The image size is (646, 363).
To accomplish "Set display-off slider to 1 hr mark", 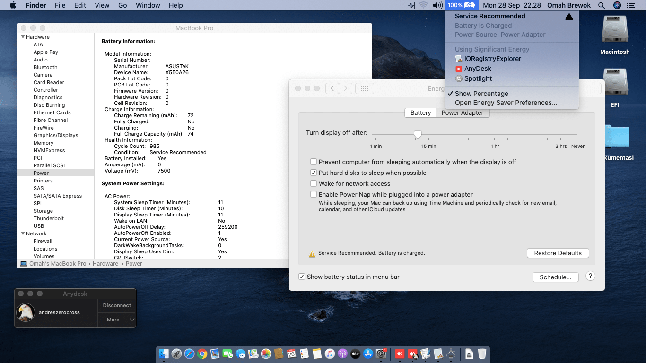I will pyautogui.click(x=495, y=135).
